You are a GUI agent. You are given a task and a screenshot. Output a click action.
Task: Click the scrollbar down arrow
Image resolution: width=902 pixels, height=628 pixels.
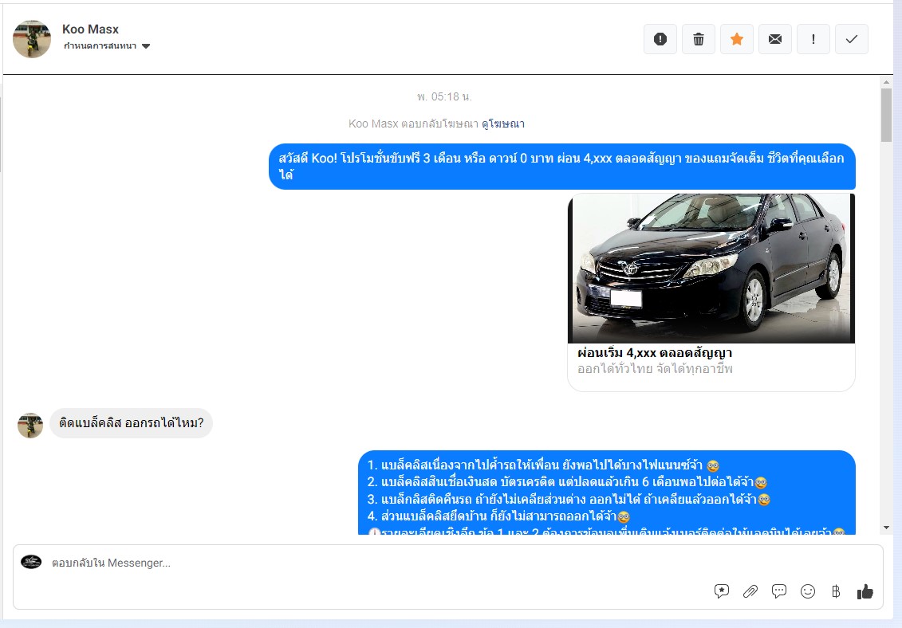point(886,528)
